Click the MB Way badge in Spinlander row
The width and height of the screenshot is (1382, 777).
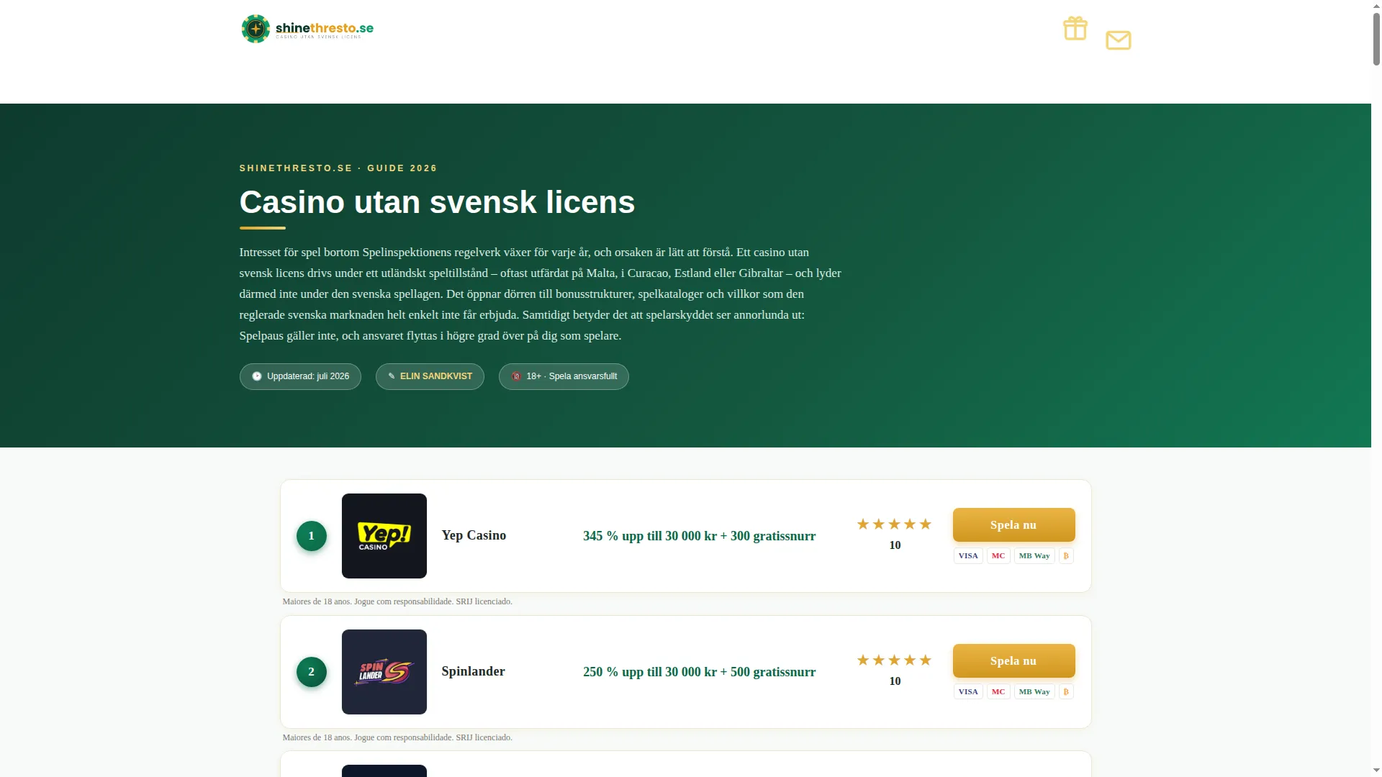[1034, 691]
